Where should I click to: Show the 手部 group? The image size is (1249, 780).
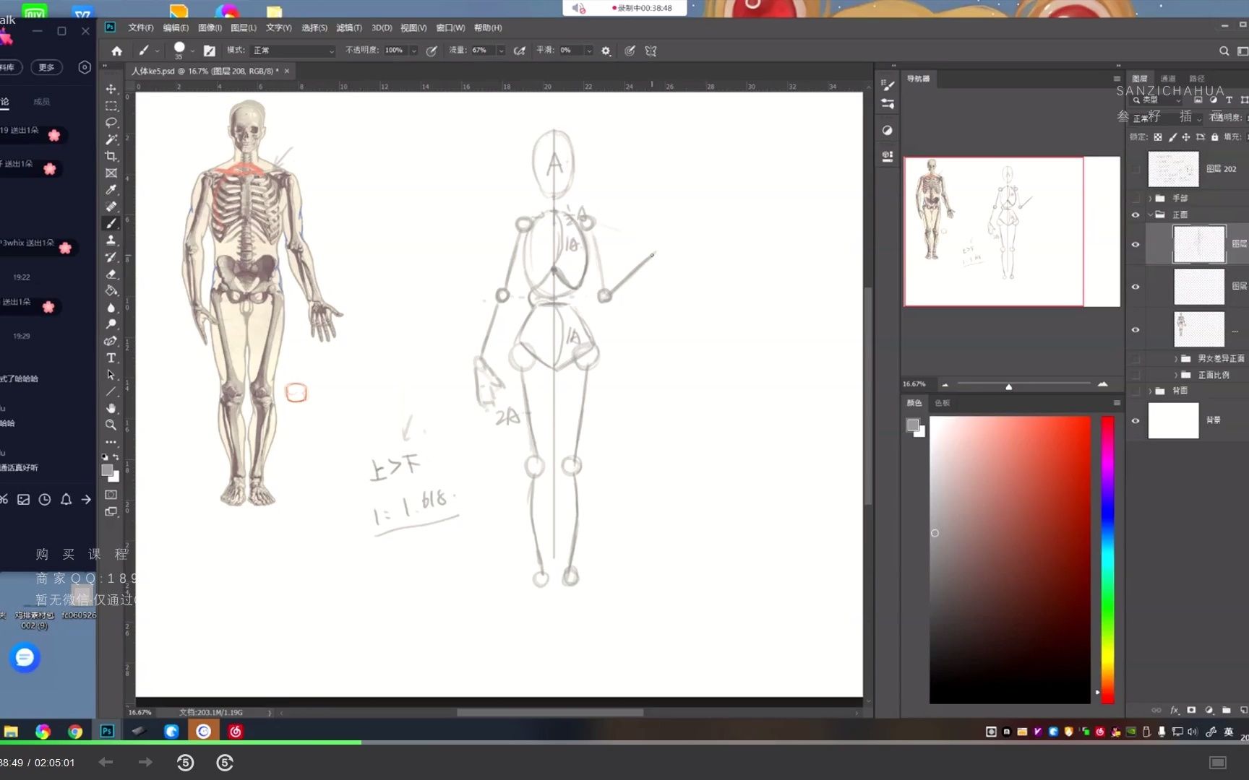1135,198
